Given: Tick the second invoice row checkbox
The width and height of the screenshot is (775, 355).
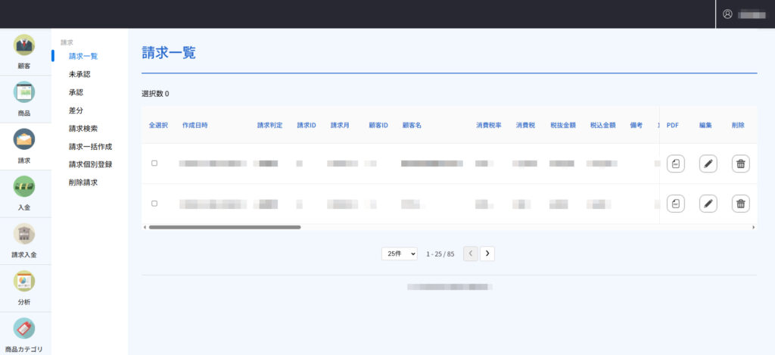Looking at the screenshot, I should click(154, 204).
